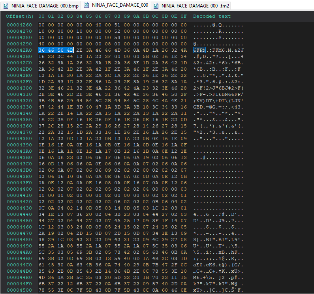Click decoded text of row 00004320

coord(218,101)
